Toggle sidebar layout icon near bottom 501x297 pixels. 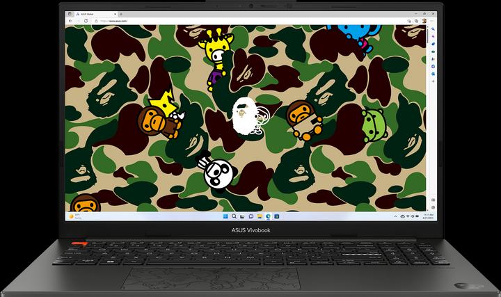tap(434, 200)
